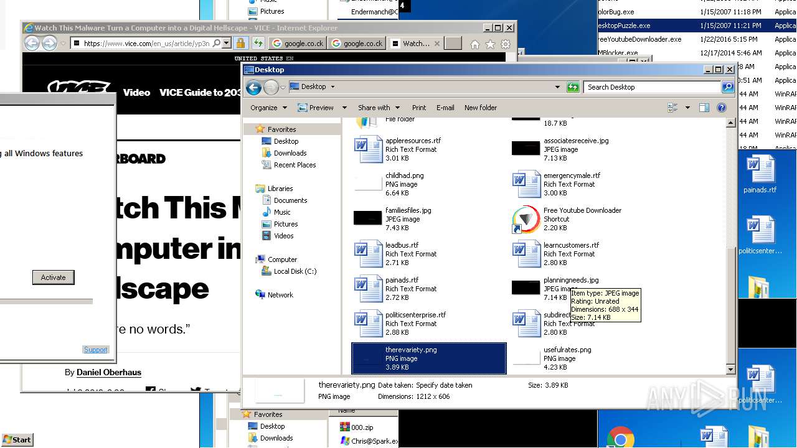
Task: Click VICE Guide to 2030 link
Action: click(x=199, y=92)
